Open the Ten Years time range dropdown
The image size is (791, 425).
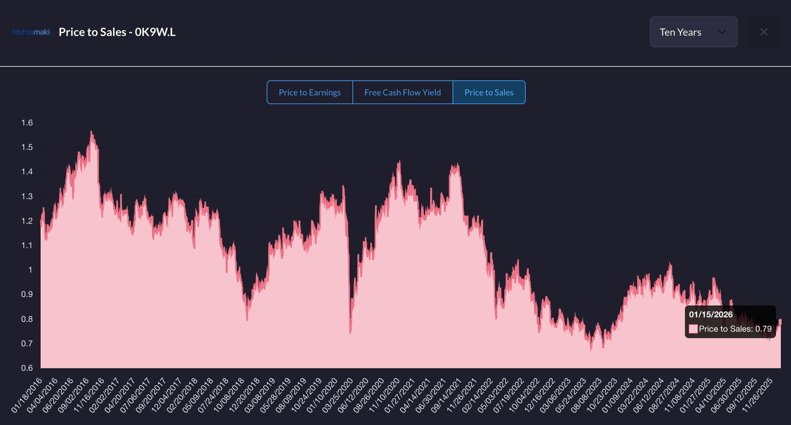tap(693, 32)
